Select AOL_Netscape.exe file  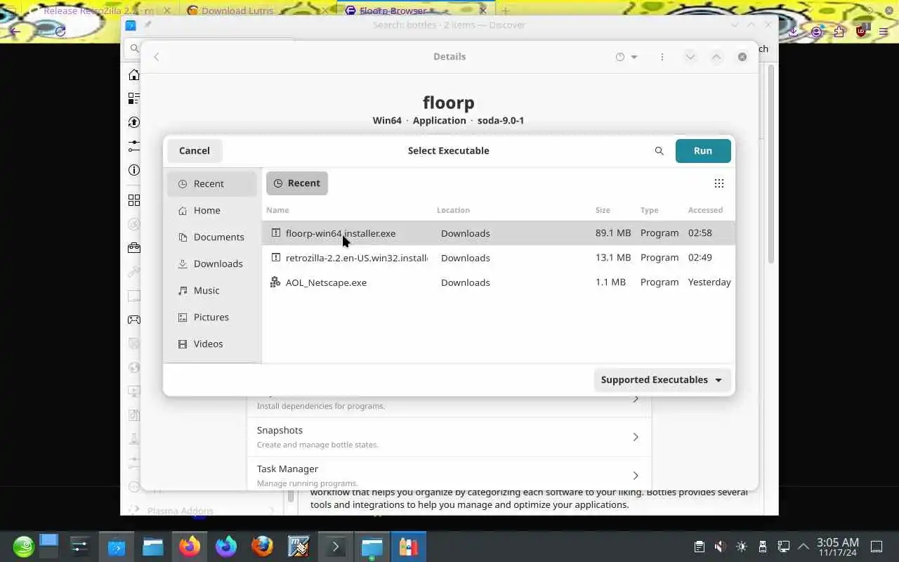point(499,282)
